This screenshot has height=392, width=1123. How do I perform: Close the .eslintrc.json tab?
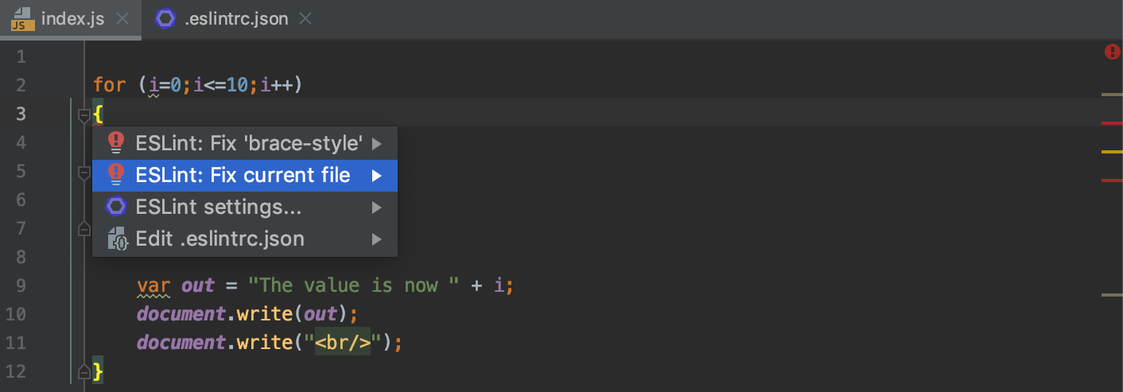pyautogui.click(x=306, y=19)
